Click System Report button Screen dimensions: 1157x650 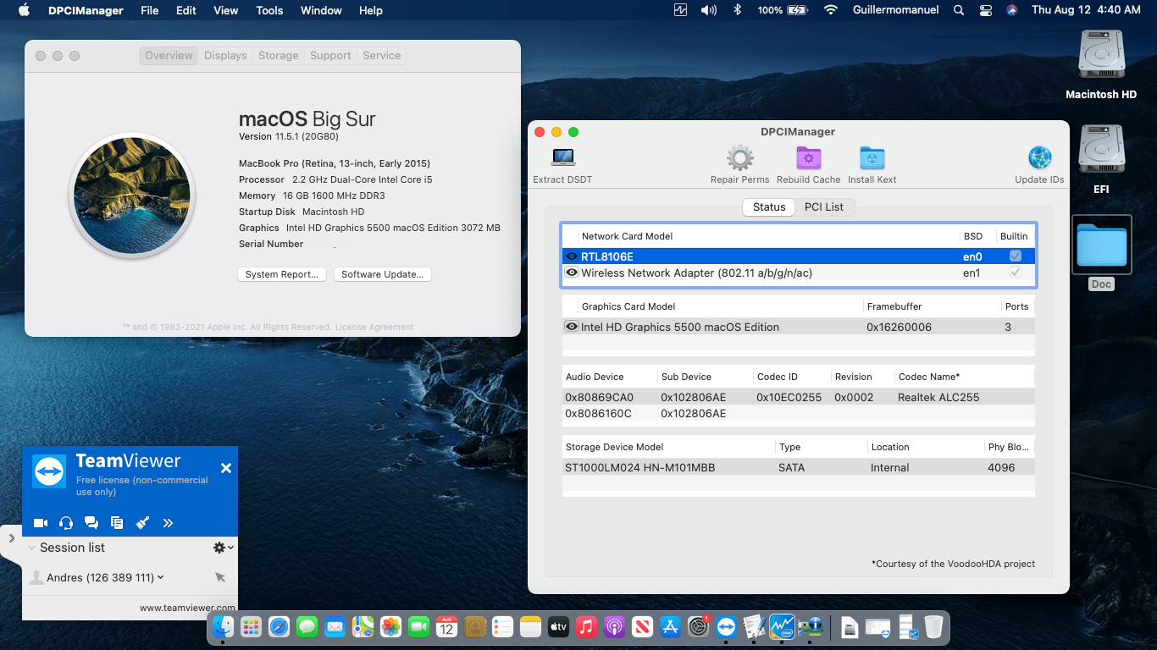(281, 274)
